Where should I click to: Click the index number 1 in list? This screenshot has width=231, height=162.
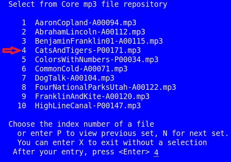click(24, 23)
